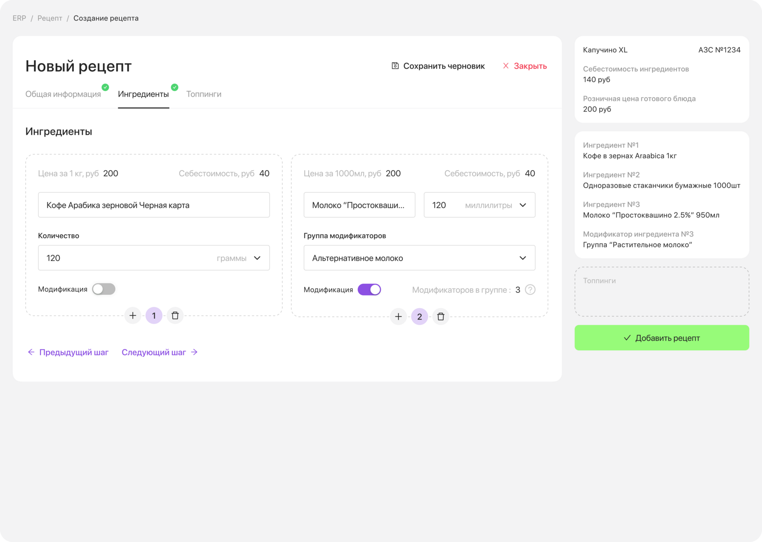Click the Молоко Простоквашино ingredient name field
762x542 pixels.
(359, 205)
